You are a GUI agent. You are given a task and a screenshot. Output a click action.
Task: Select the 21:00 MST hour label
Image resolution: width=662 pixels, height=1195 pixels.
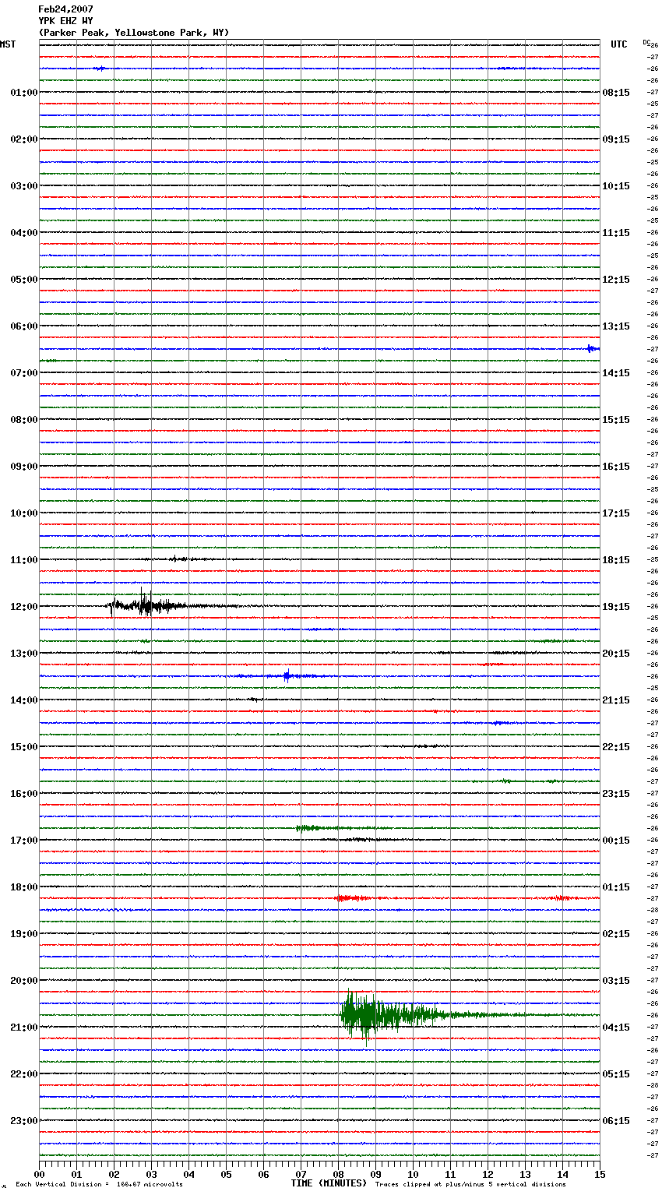(24, 1028)
